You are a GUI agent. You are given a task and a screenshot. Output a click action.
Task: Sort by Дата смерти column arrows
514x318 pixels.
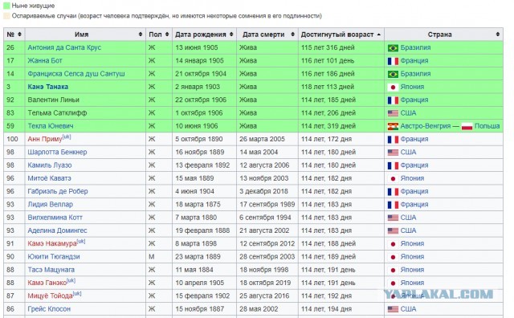click(x=292, y=35)
